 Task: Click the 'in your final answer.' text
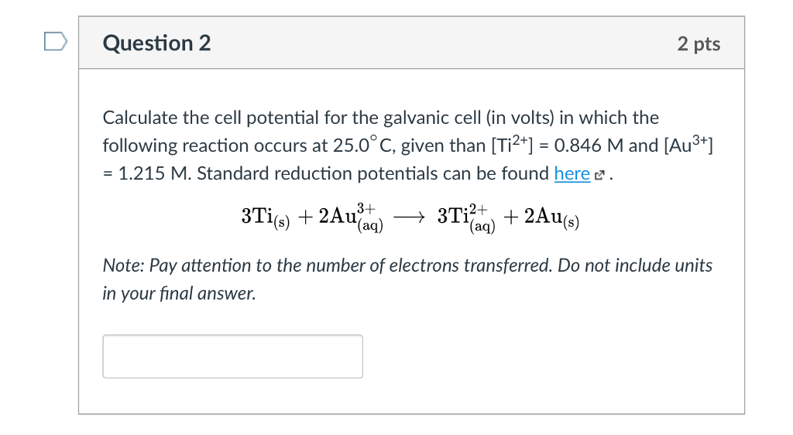pyautogui.click(x=179, y=293)
